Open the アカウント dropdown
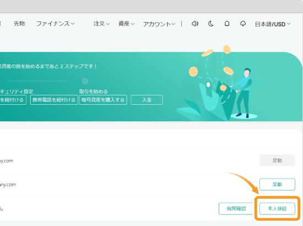Image resolution: width=303 pixels, height=226 pixels. [x=159, y=24]
